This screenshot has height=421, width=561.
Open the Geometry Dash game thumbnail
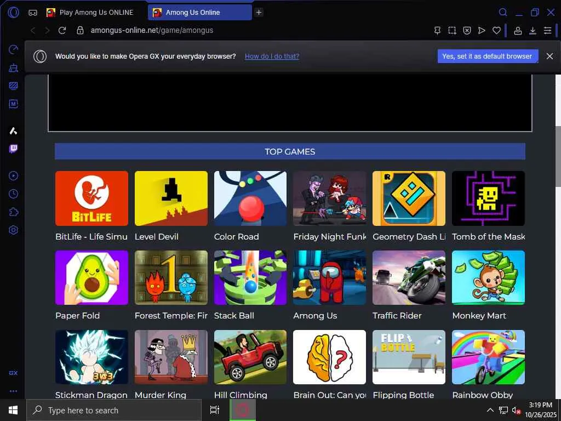[409, 198]
